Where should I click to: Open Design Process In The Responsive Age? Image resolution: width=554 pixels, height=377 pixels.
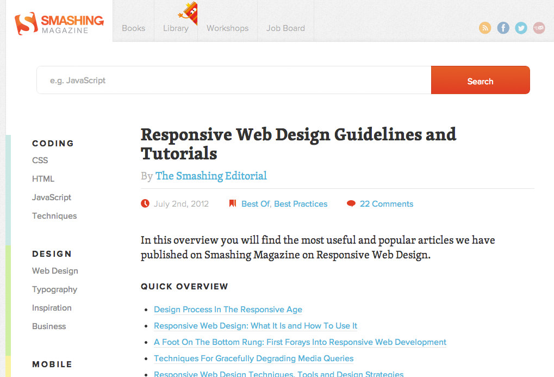(x=228, y=310)
